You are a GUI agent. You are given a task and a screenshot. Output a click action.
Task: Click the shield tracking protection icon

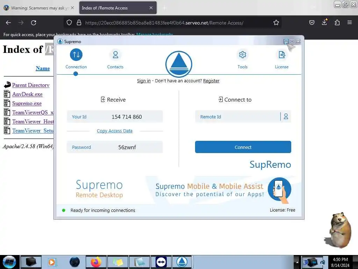coord(69,23)
